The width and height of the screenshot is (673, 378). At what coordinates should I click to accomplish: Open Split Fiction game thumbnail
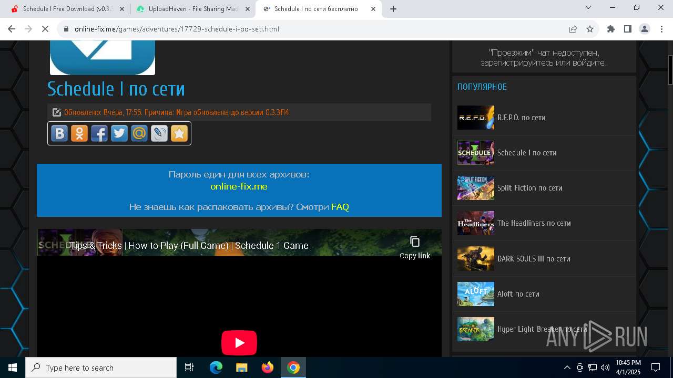tap(476, 188)
